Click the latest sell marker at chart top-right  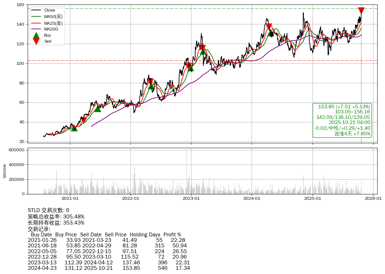pyautogui.click(x=361, y=10)
